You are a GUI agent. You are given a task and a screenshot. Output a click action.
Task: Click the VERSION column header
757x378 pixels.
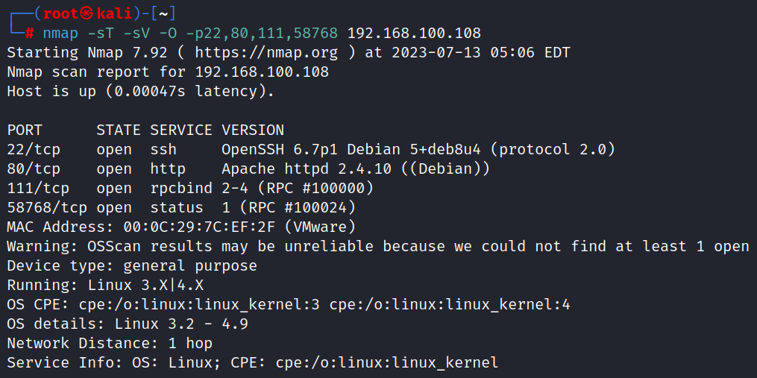(253, 130)
